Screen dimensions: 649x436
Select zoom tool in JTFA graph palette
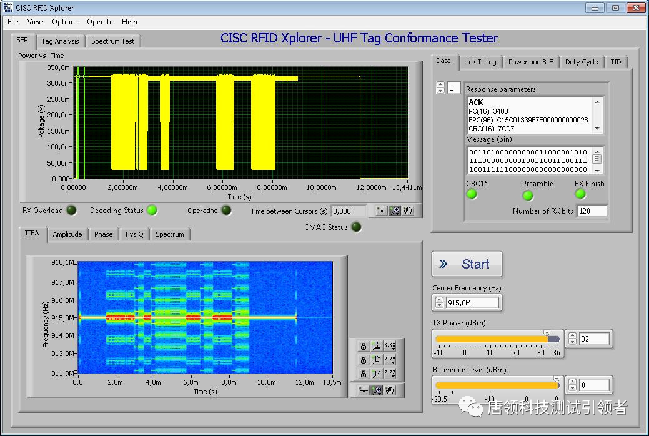coord(377,390)
